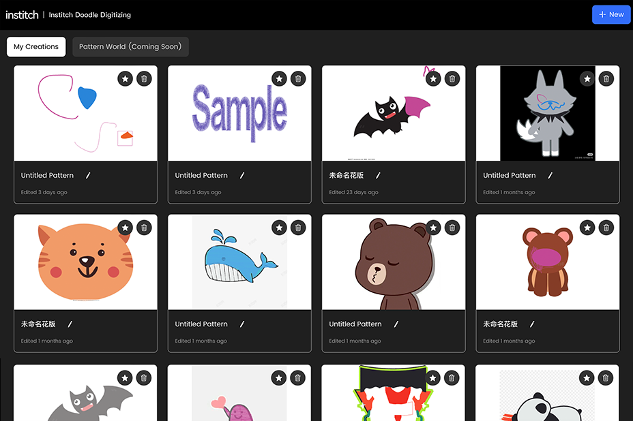This screenshot has width=633, height=421.
Task: Rename the teddy bear pattern with pencil
Action: tap(533, 324)
